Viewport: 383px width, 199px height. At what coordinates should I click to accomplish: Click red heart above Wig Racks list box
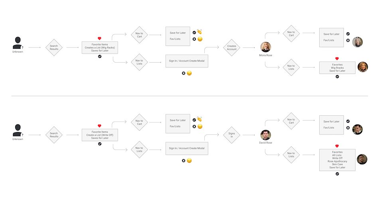point(99,38)
